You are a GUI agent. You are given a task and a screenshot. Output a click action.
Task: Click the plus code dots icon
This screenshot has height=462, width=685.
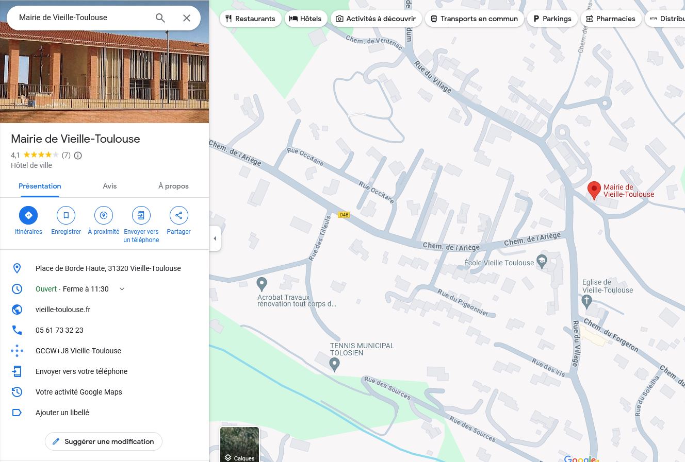[x=17, y=351]
